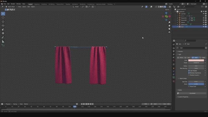Open the green Light data properties tab
Image resolution: width=208 pixels, height=117 pixels.
point(174,78)
